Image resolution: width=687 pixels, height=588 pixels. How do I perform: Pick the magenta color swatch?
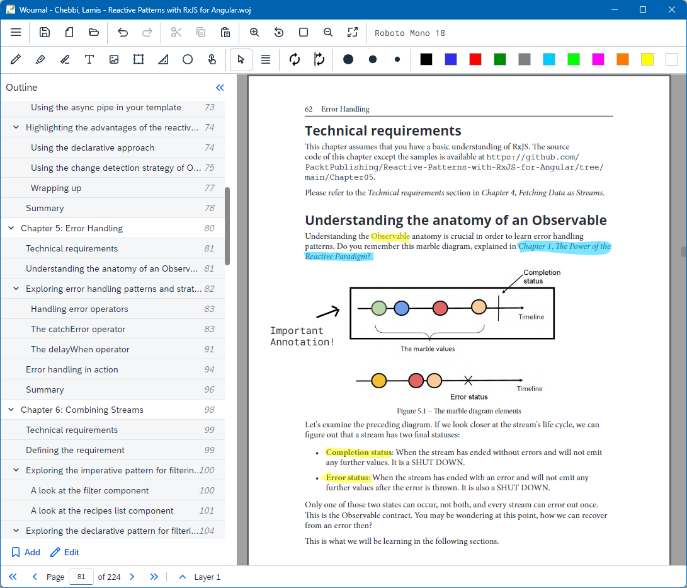click(x=598, y=59)
